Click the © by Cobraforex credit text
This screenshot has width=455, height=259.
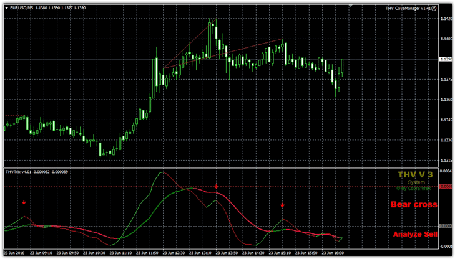[x=415, y=187]
